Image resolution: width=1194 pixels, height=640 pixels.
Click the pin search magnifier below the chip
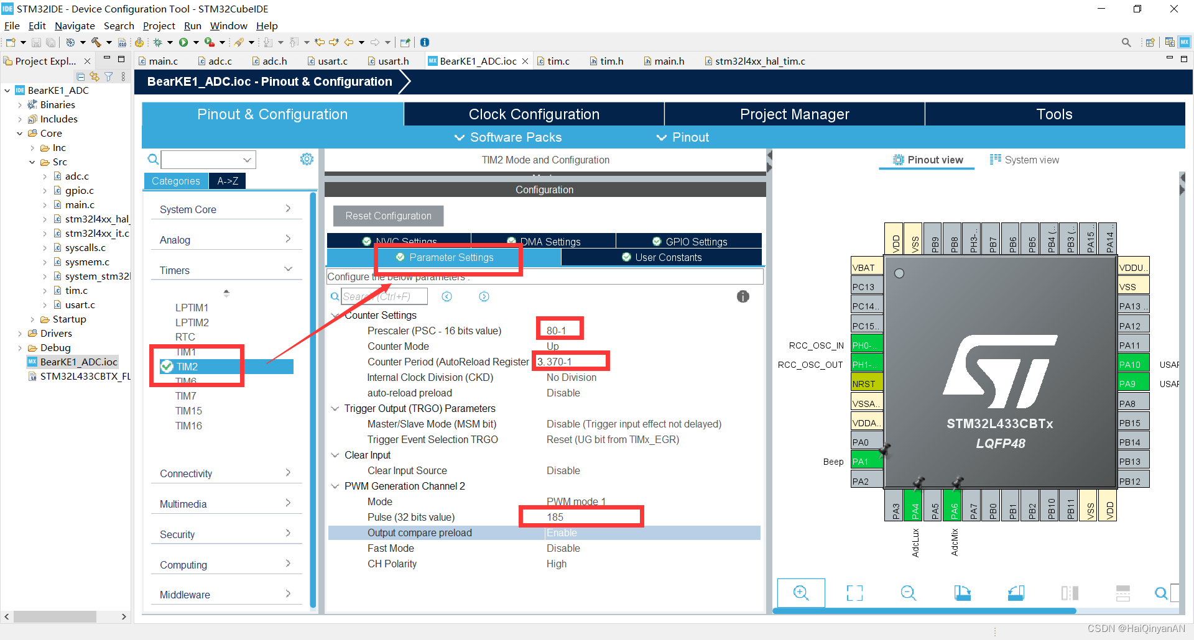pos(1160,593)
